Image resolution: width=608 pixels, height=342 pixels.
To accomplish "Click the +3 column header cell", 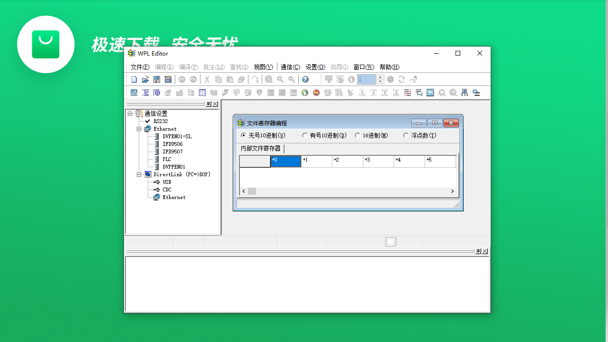I will tap(379, 161).
